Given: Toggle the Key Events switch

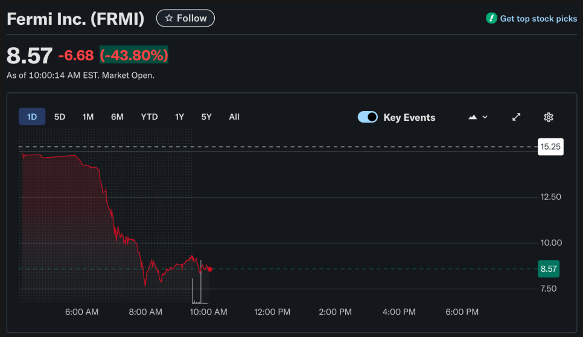Looking at the screenshot, I should click(368, 117).
